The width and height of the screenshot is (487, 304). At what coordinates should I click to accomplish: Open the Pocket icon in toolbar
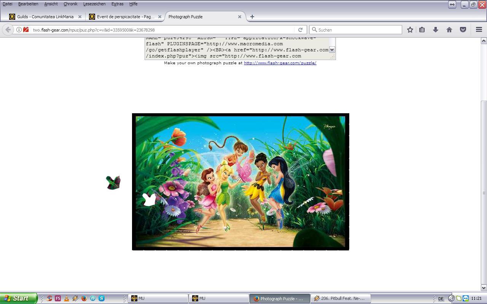[x=463, y=30]
